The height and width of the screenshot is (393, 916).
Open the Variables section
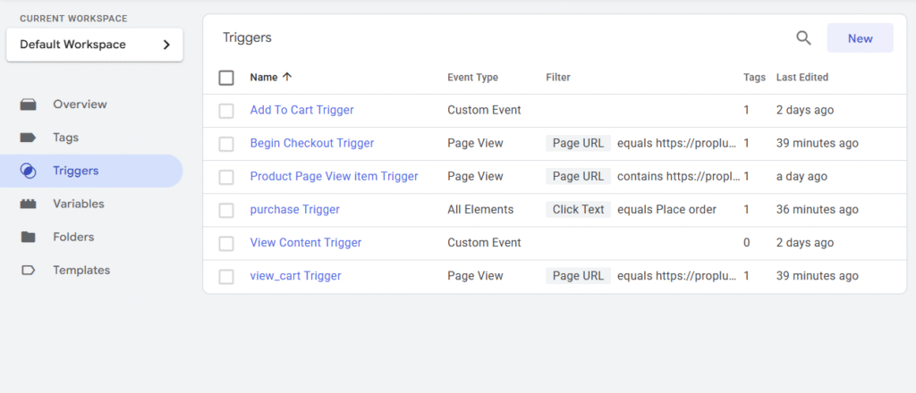pyautogui.click(x=91, y=204)
